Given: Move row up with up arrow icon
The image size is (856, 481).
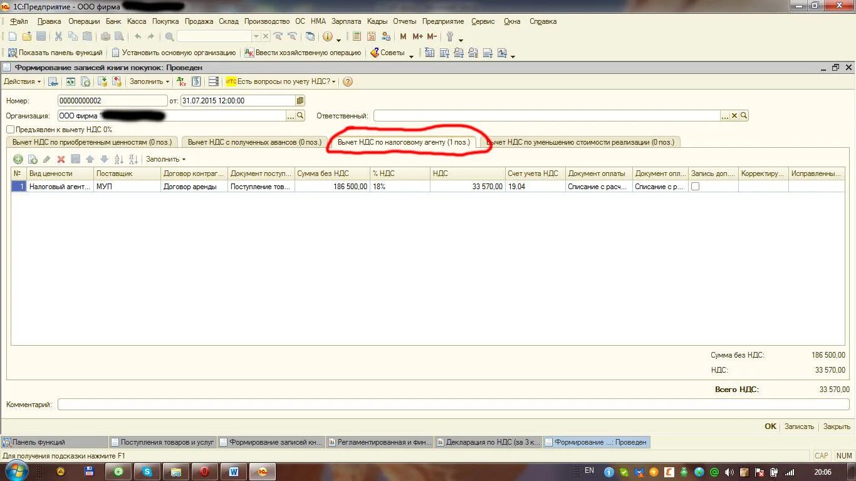Looking at the screenshot, I should coord(90,159).
